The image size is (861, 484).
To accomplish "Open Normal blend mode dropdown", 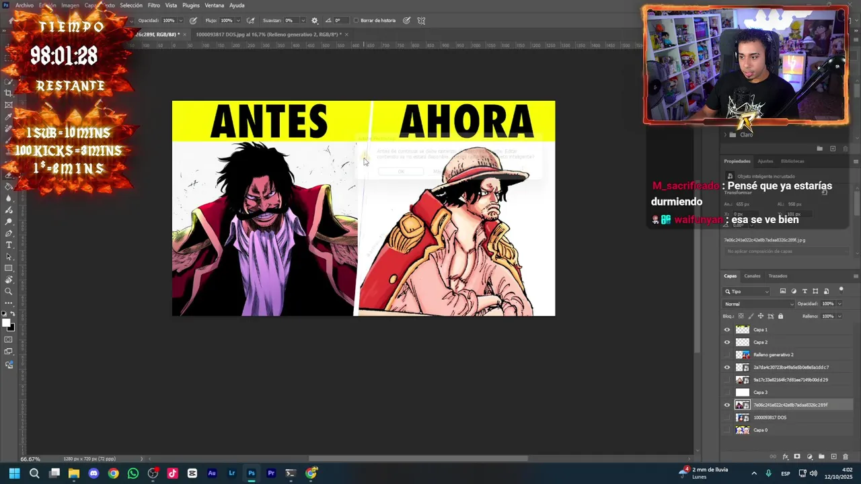I will 759,304.
